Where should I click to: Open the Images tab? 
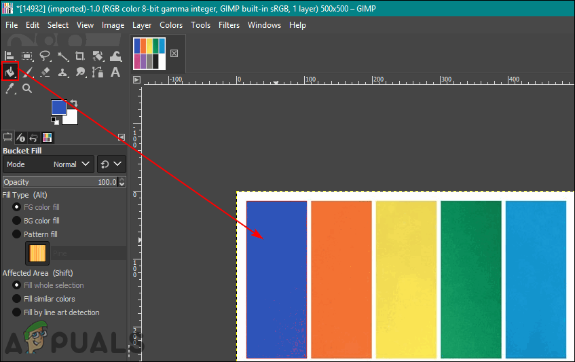[x=47, y=138]
